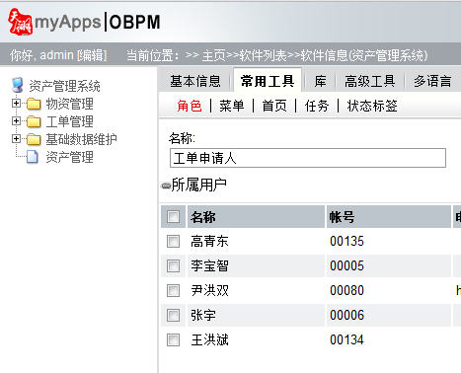The height and width of the screenshot is (373, 461).
Task: Click the myApps OBPM red logo icon
Action: 20,22
